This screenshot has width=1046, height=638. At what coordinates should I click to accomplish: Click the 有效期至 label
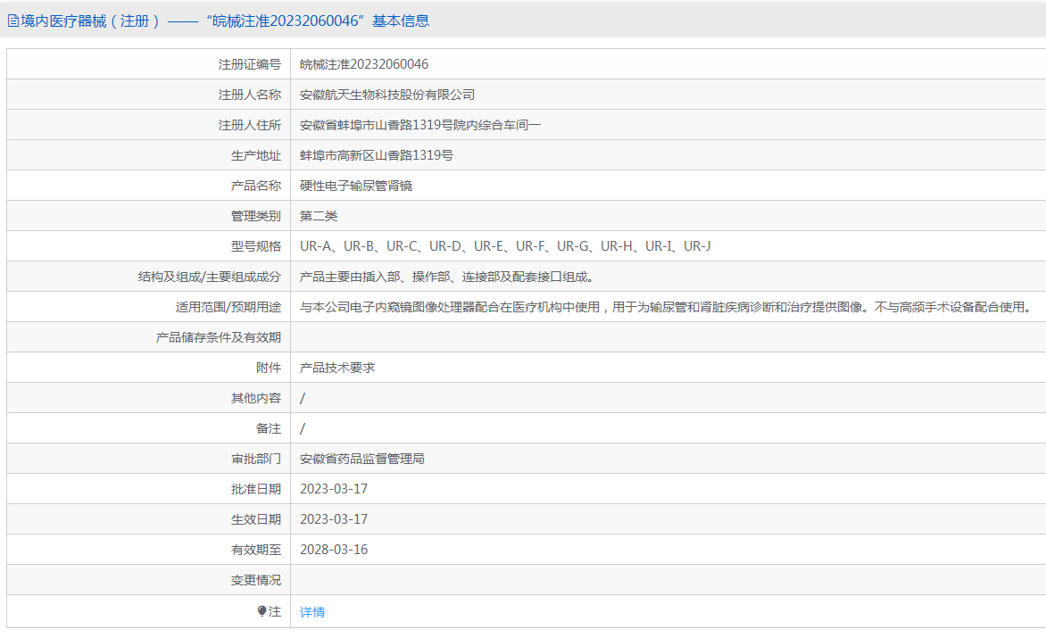point(256,550)
